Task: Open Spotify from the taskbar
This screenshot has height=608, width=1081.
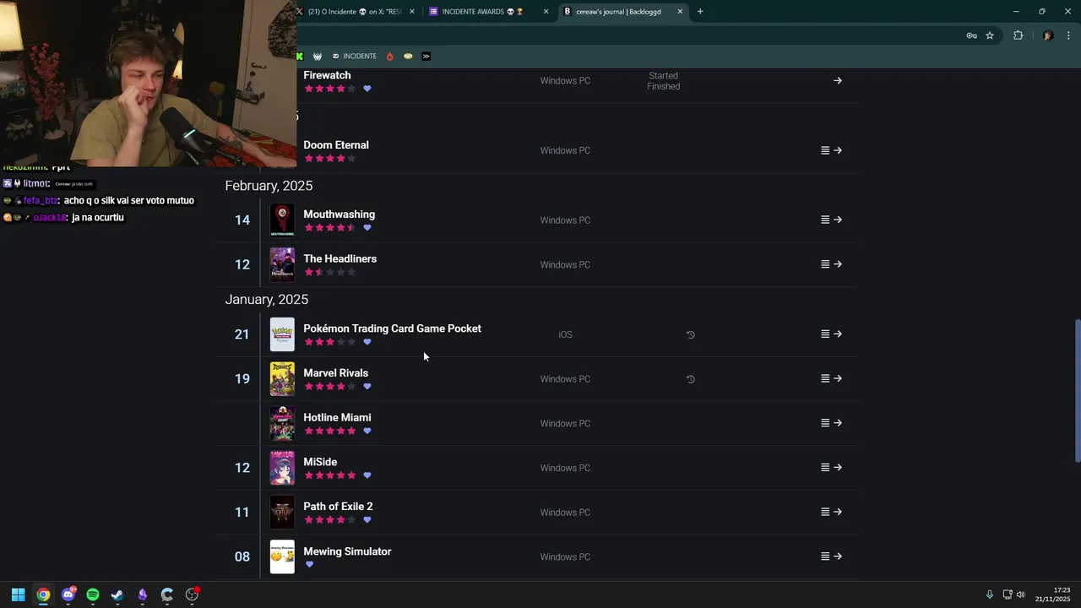Action: (x=93, y=594)
